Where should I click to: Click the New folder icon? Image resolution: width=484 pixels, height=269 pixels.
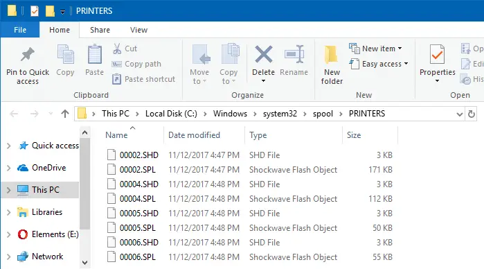pyautogui.click(x=331, y=54)
